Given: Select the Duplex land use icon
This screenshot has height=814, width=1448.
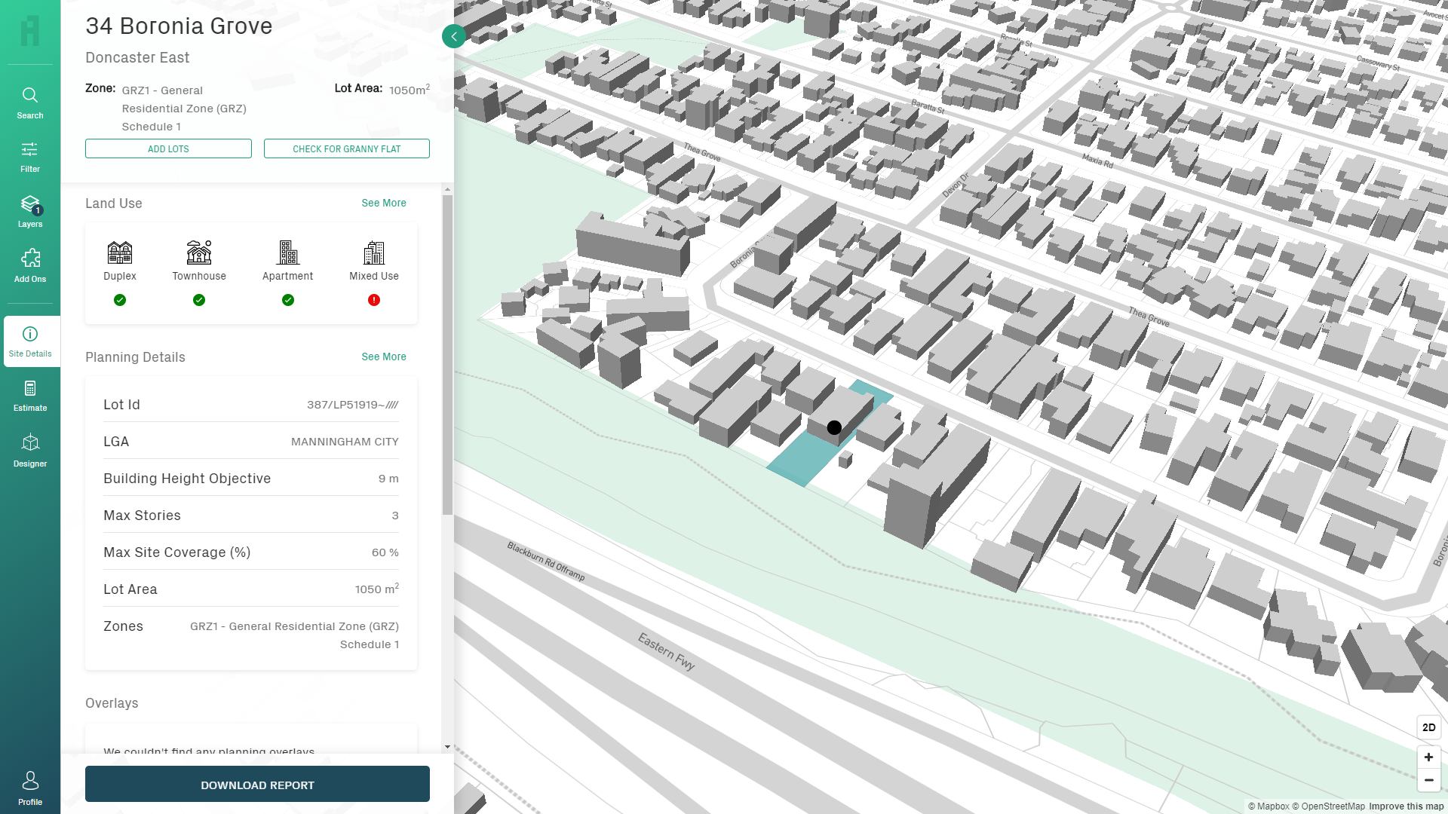Looking at the screenshot, I should pos(119,253).
